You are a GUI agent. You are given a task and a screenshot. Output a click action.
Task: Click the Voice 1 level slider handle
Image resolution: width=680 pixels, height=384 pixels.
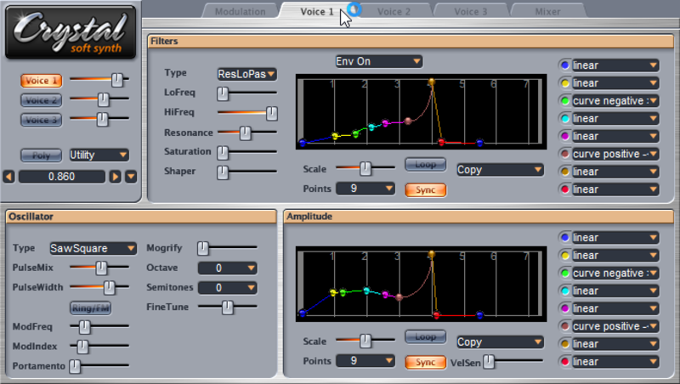click(x=117, y=80)
